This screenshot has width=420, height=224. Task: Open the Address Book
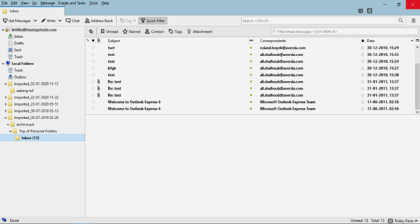tap(99, 20)
